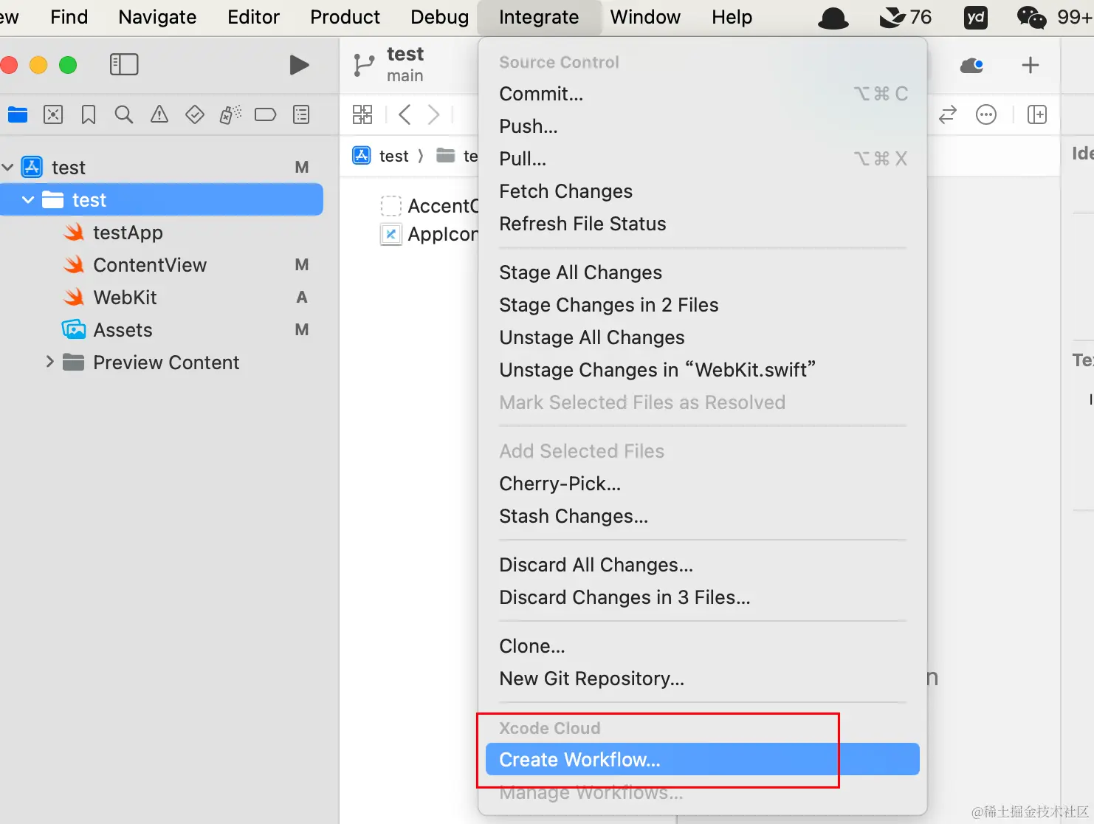The image size is (1094, 824).
Task: Open the editor options ellipsis icon
Action: click(x=986, y=114)
